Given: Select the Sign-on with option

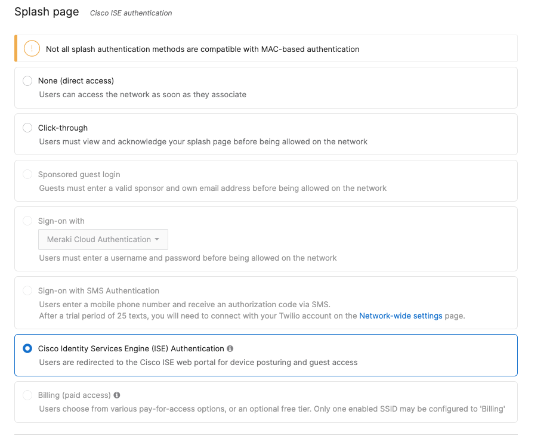Looking at the screenshot, I should [27, 221].
